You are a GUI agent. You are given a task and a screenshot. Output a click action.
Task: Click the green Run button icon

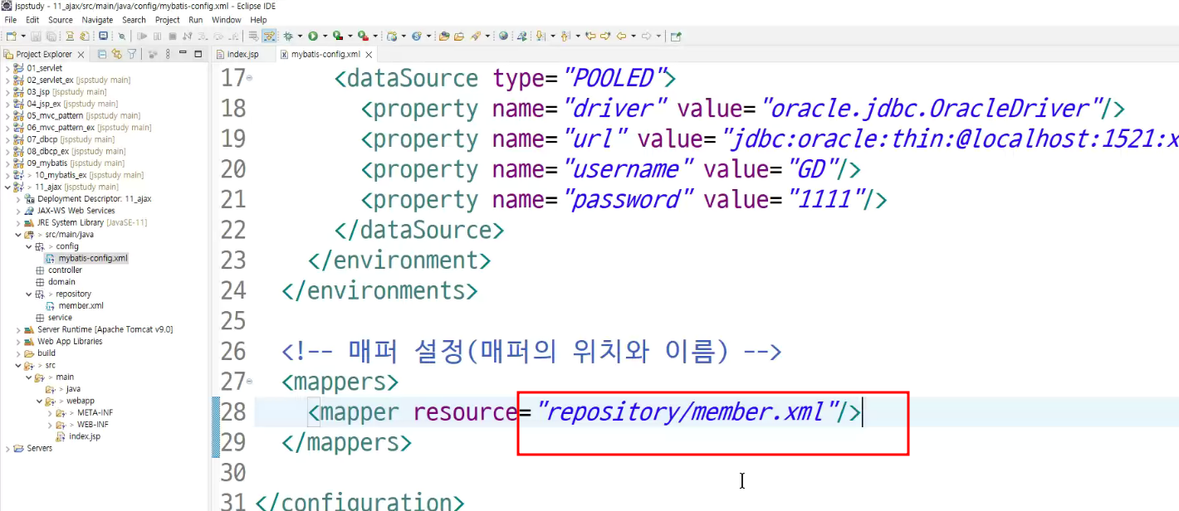pos(312,36)
